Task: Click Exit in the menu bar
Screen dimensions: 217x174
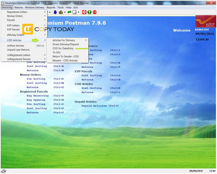Action: click(76, 7)
